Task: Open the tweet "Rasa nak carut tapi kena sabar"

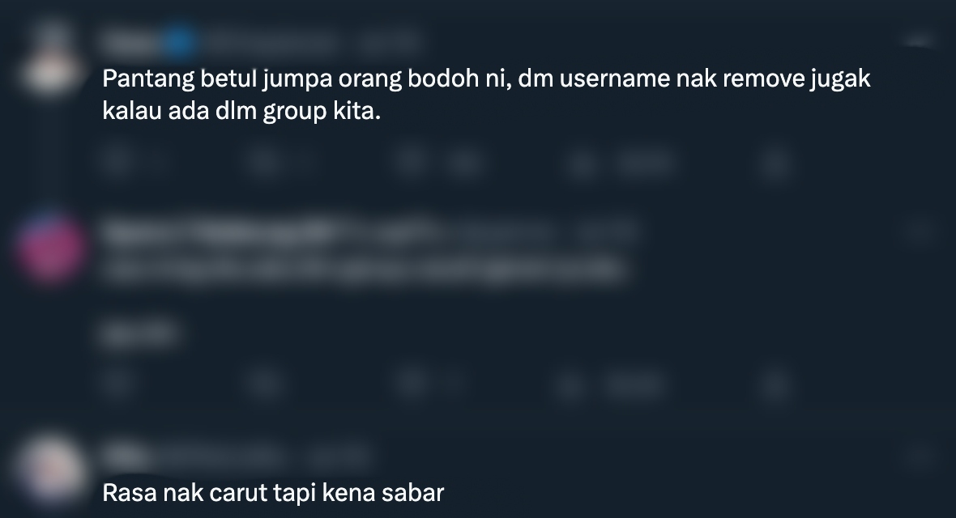Action: click(273, 492)
